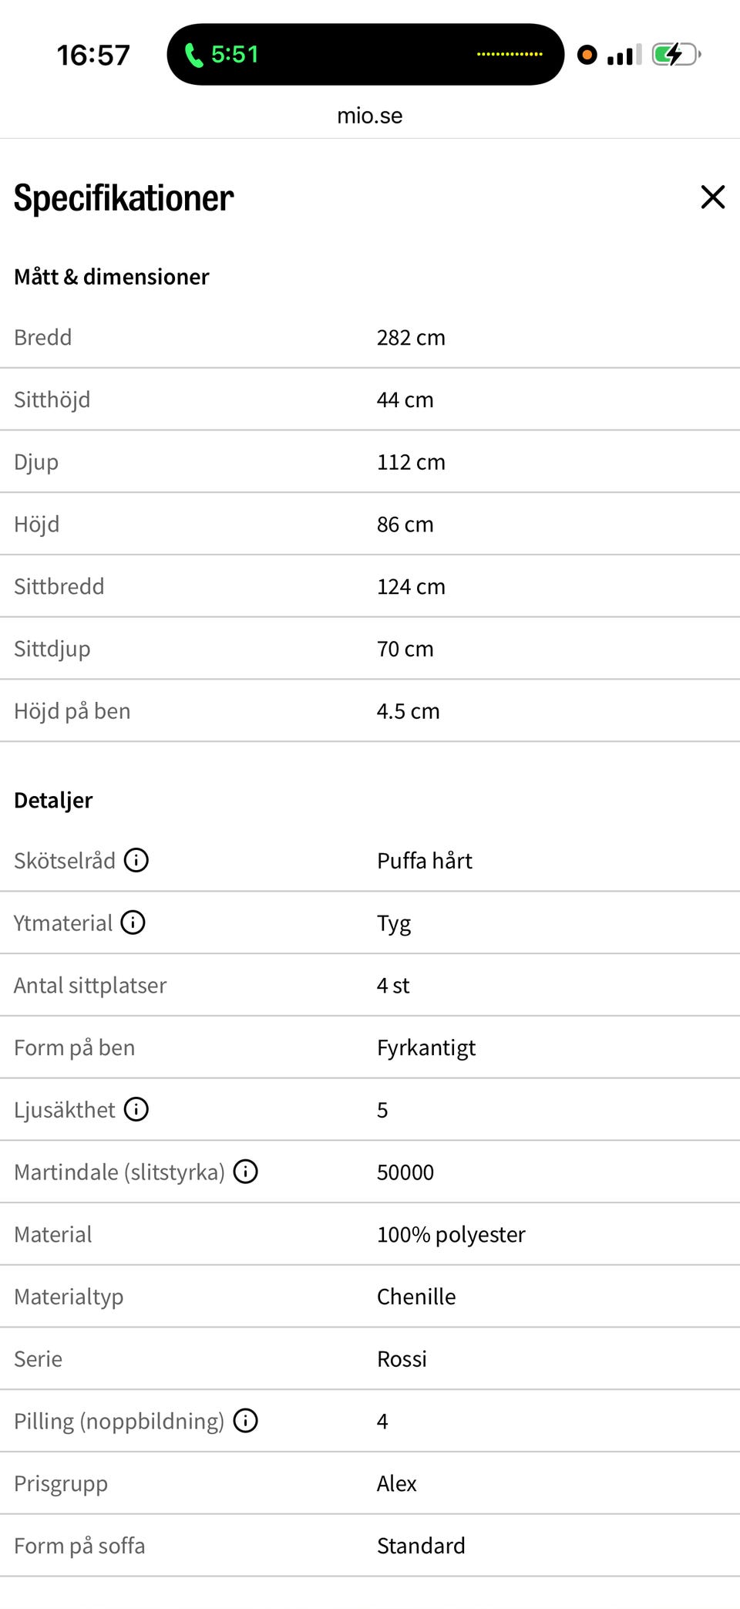Tap the Prisgrupp value Alex

(x=396, y=1483)
